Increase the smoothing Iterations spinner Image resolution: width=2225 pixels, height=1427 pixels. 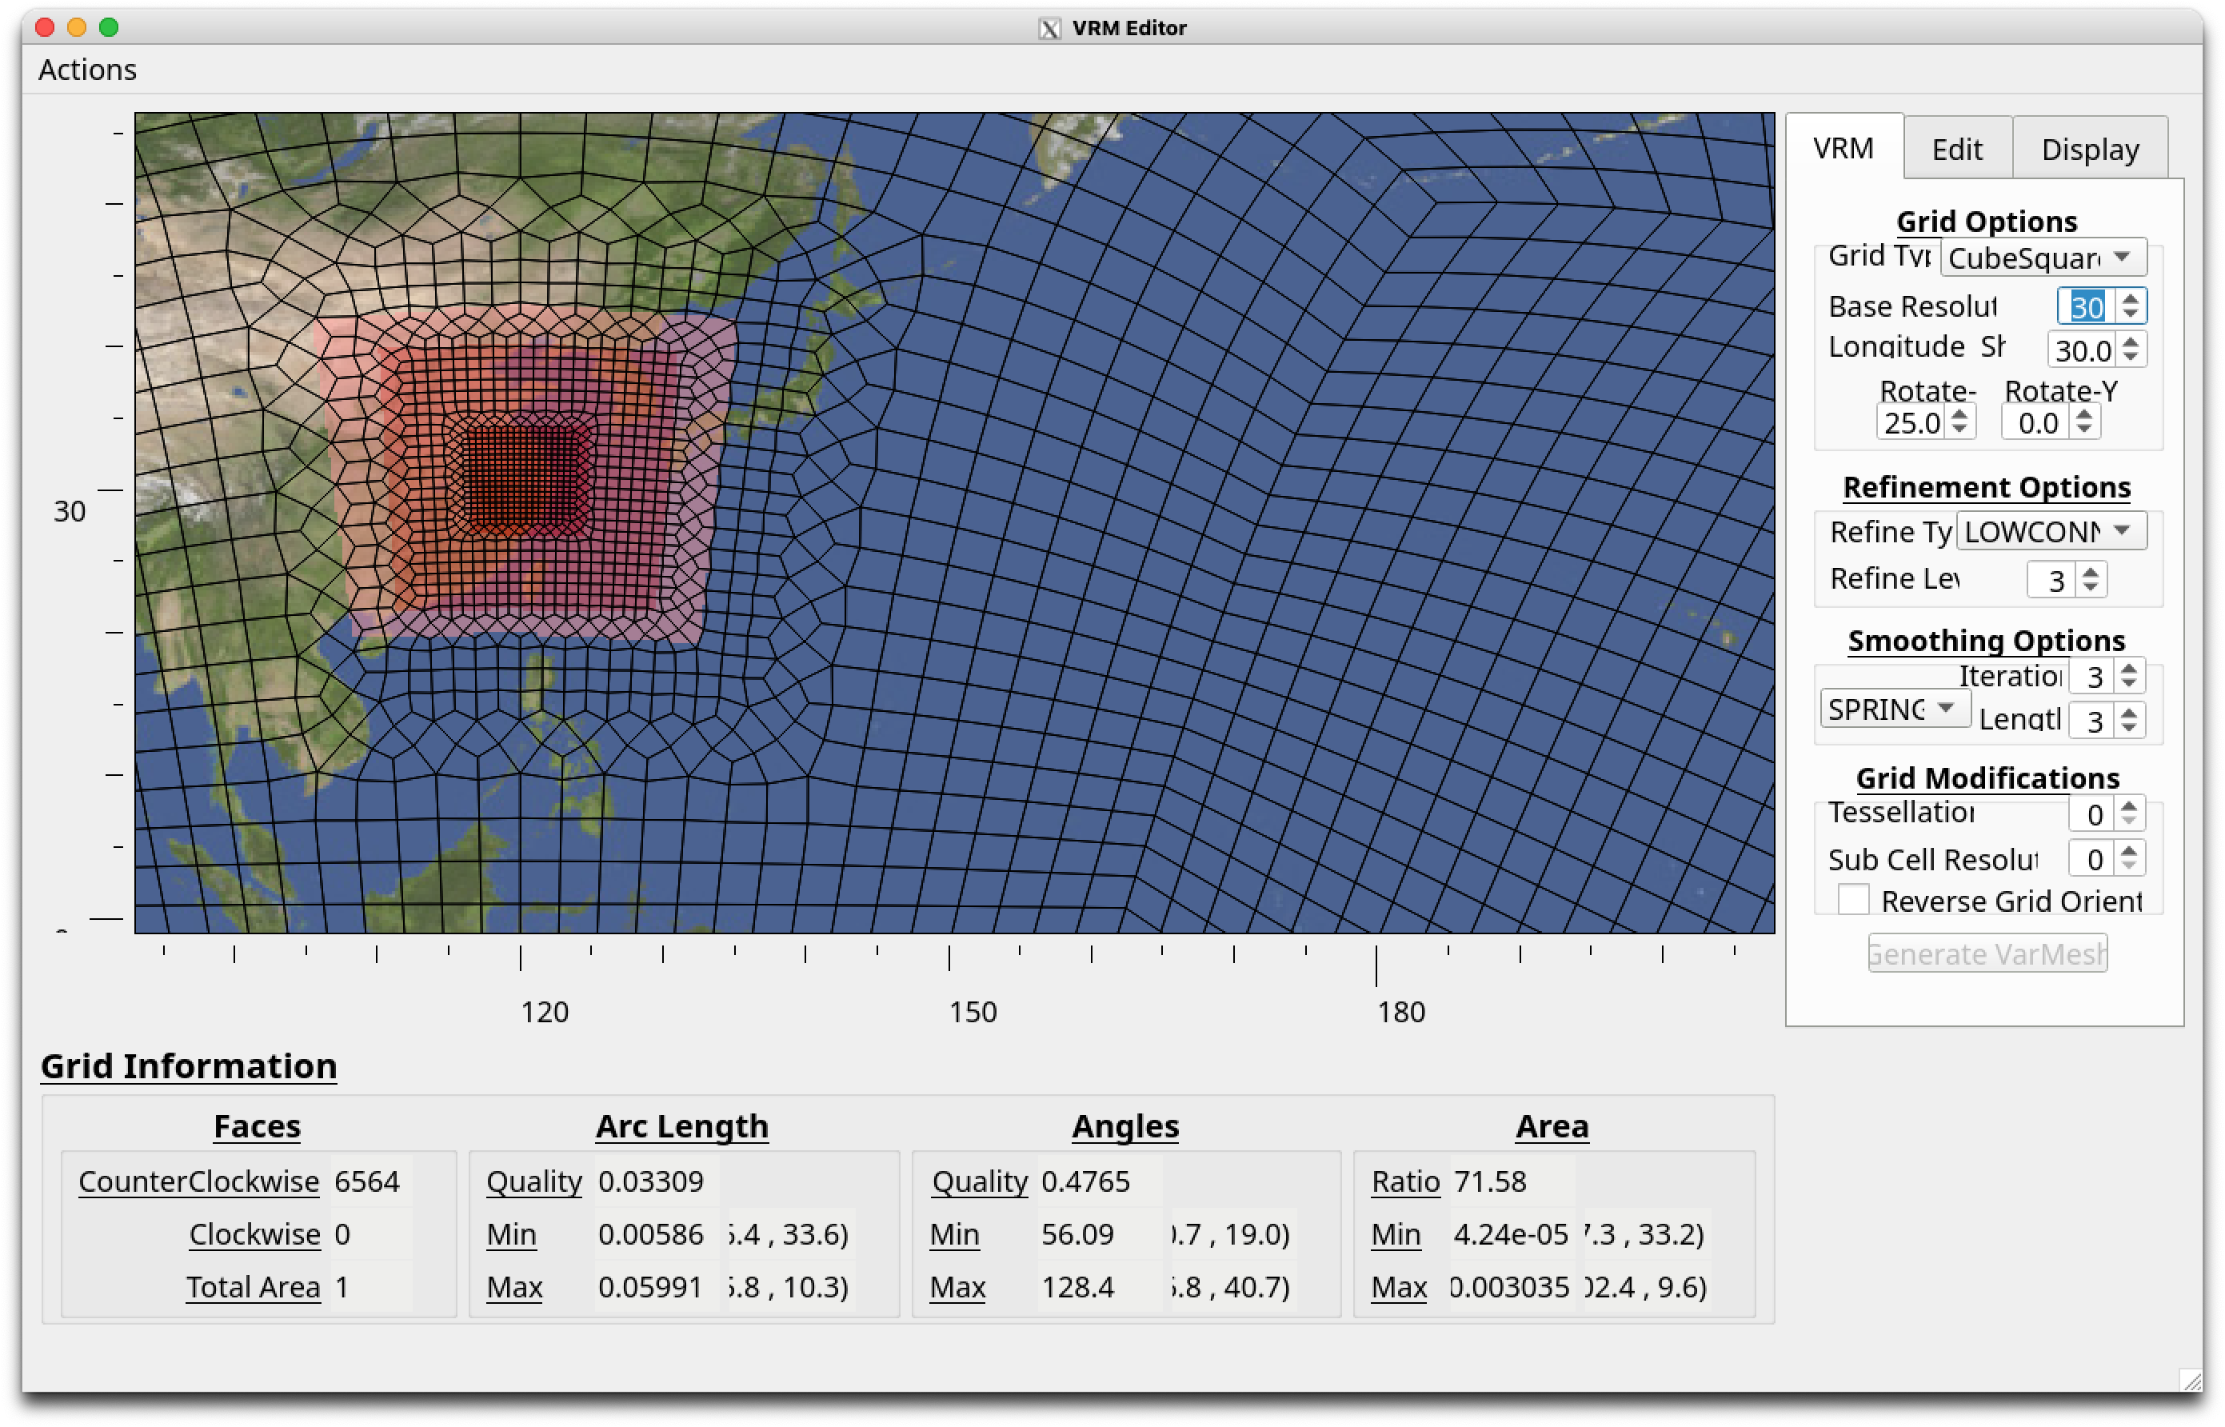coord(2129,668)
